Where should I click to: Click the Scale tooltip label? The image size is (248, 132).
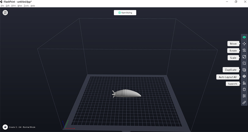point(233,58)
